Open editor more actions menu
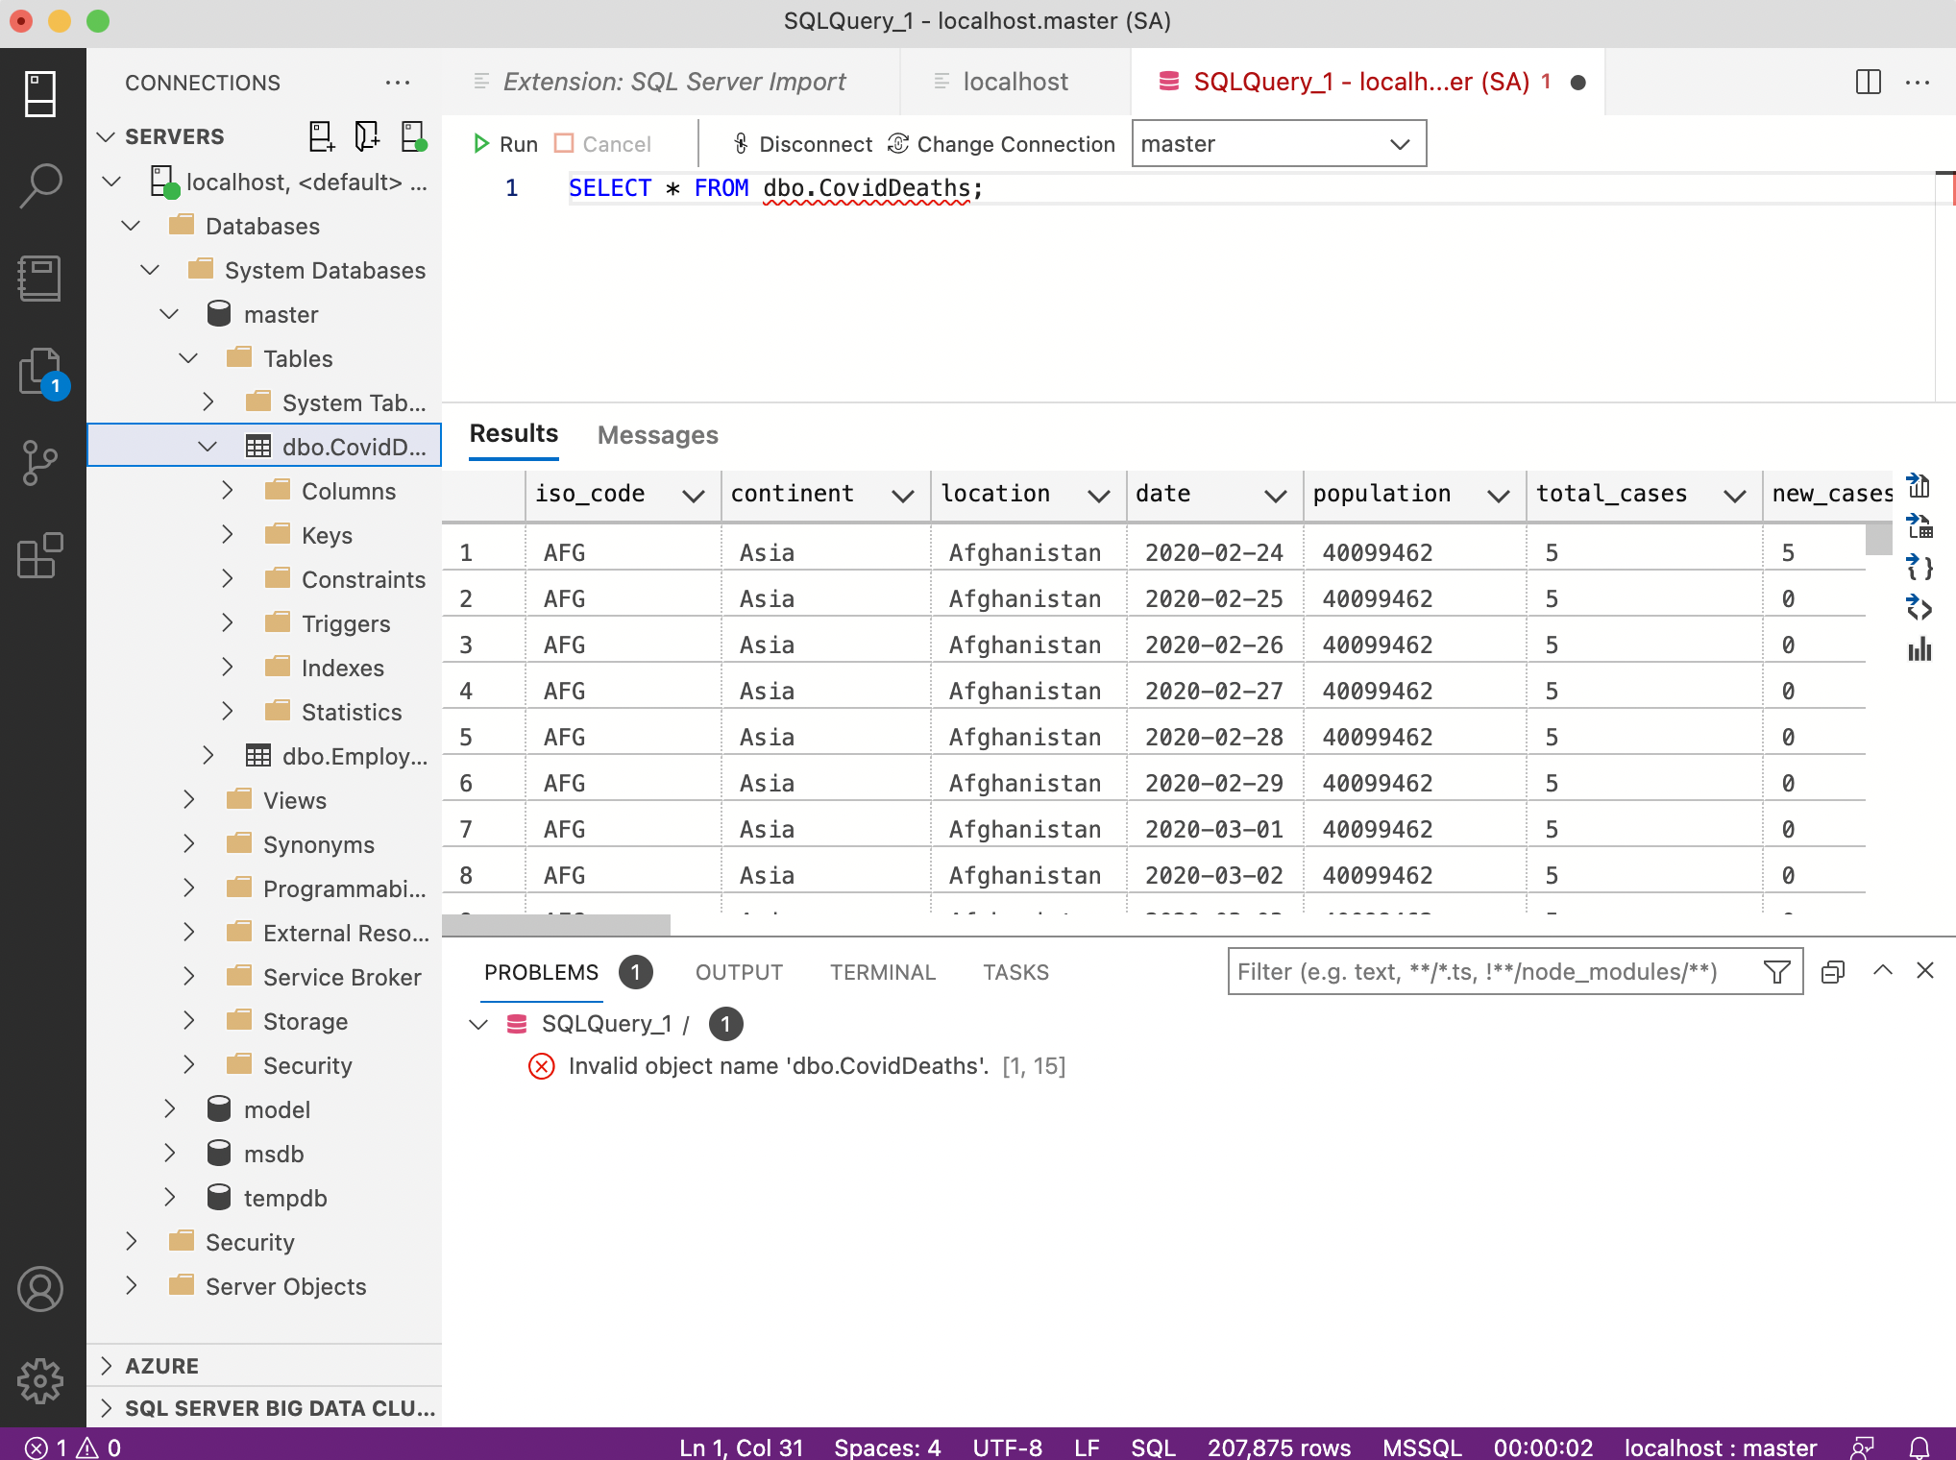1956x1460 pixels. point(1918,83)
